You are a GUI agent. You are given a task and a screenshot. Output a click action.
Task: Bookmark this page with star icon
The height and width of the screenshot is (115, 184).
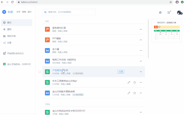coord(170,2)
